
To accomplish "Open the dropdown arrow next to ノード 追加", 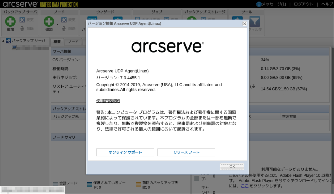I will 57,24.
